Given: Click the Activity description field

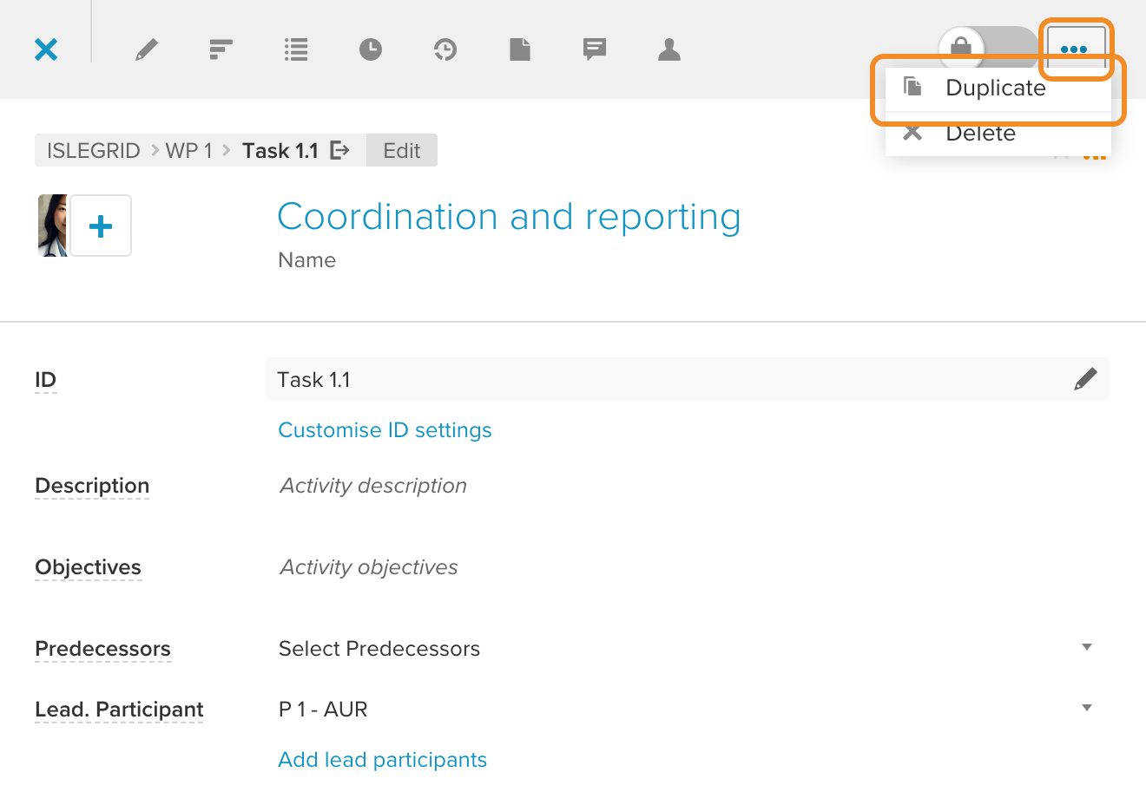Looking at the screenshot, I should [373, 486].
